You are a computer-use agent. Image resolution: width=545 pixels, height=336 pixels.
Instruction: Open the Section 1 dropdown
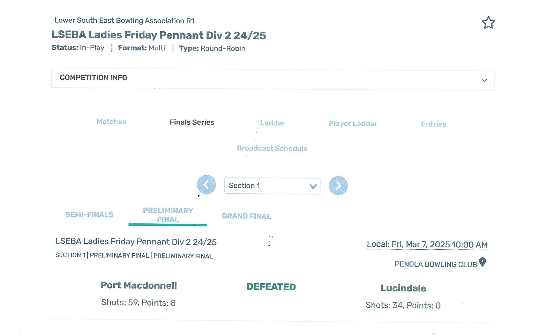tap(272, 186)
